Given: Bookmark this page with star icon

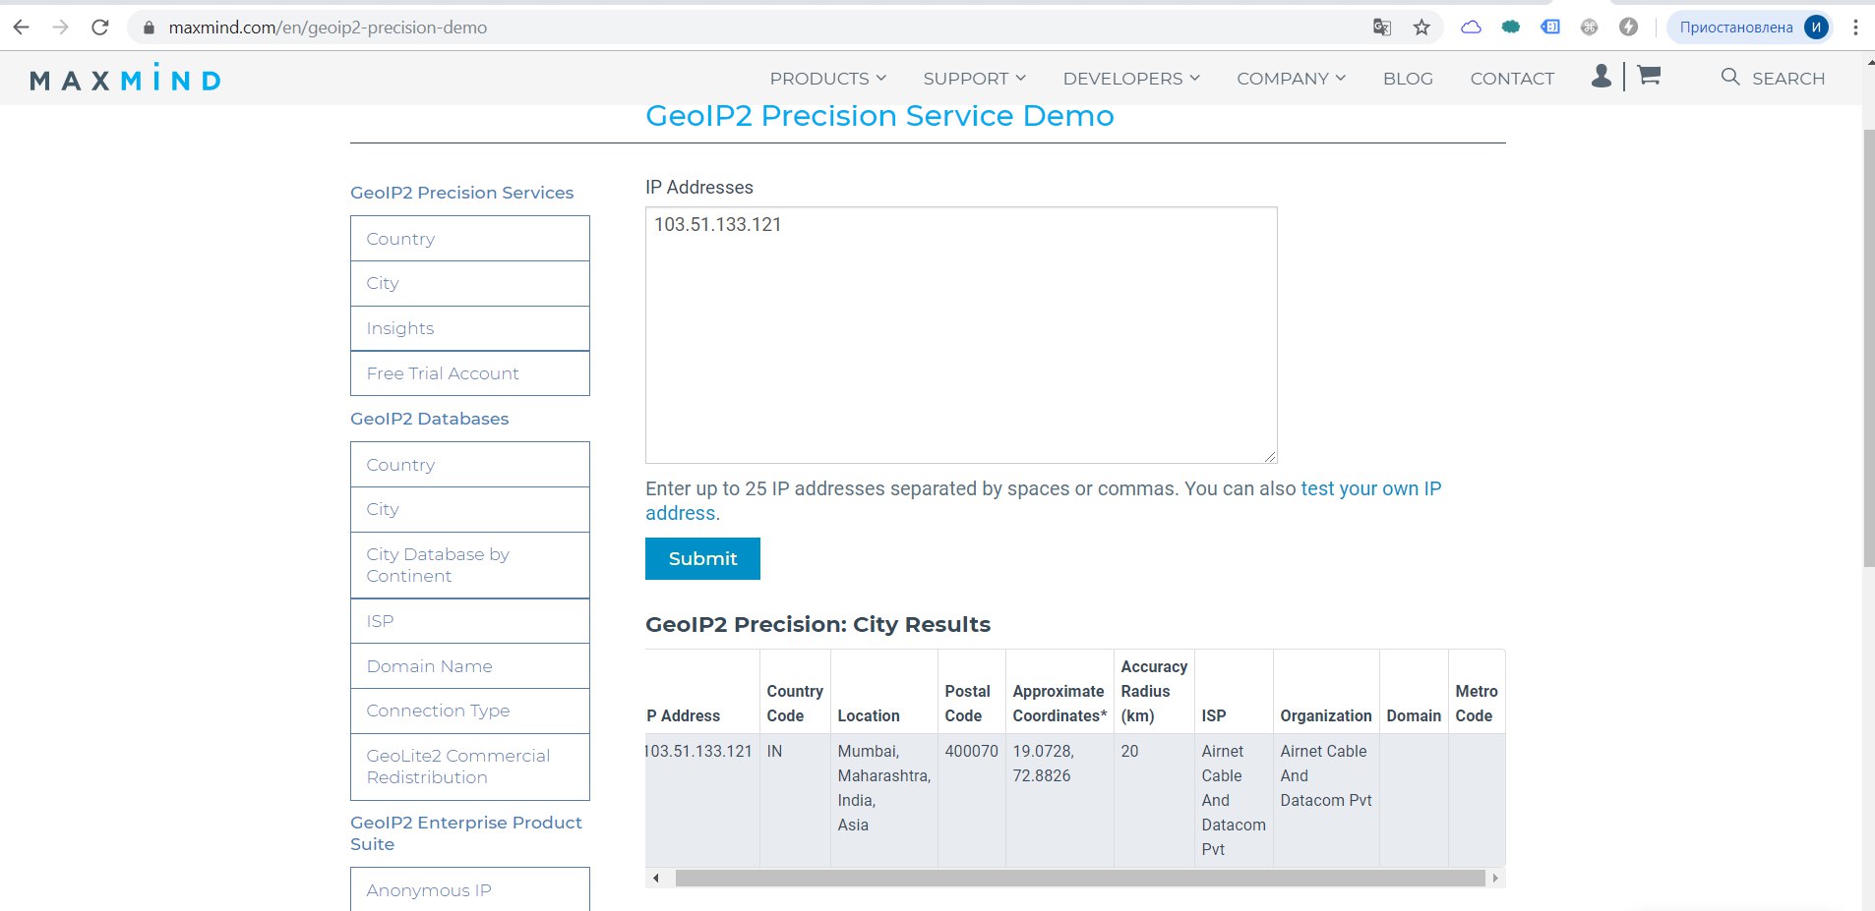Looking at the screenshot, I should click(1421, 28).
